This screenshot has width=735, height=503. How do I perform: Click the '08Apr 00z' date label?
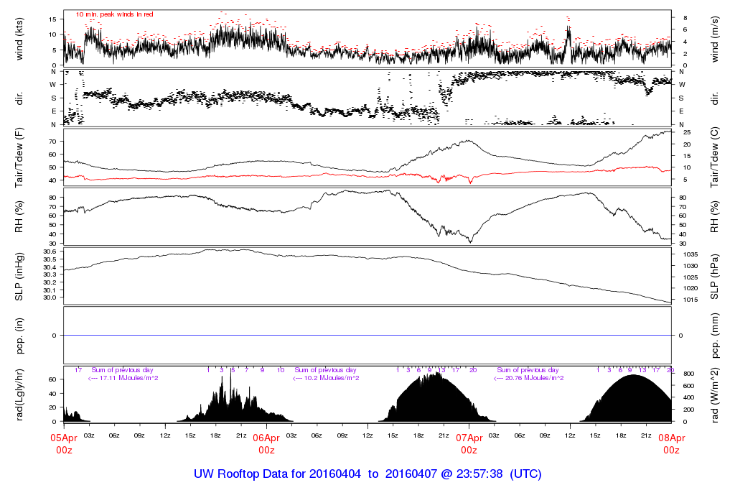tap(672, 444)
